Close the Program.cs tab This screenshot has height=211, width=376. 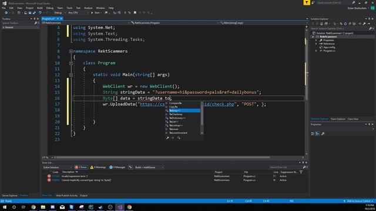61,19
